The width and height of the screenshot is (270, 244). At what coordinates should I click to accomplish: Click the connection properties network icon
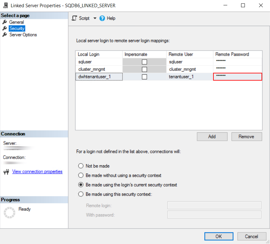[x=6, y=172]
